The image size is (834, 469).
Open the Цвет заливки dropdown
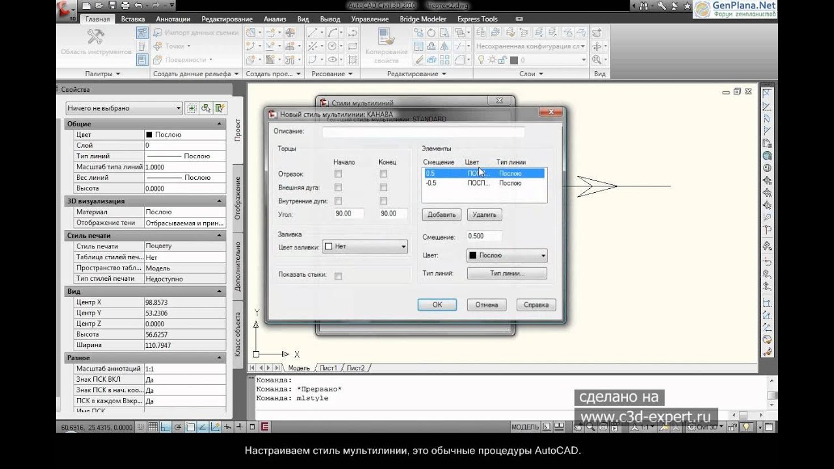pos(365,247)
